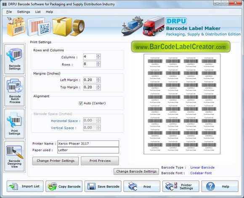Click 'Packaging, Supply & Distribution Edition' text

click(203, 34)
